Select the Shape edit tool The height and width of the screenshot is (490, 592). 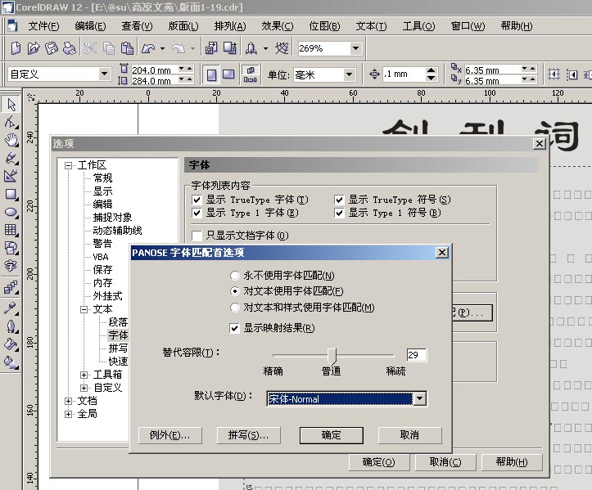coord(11,122)
